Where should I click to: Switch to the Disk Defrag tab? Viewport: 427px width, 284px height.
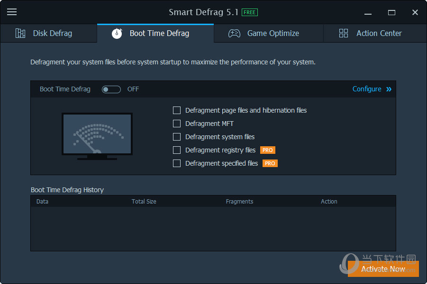click(x=49, y=33)
